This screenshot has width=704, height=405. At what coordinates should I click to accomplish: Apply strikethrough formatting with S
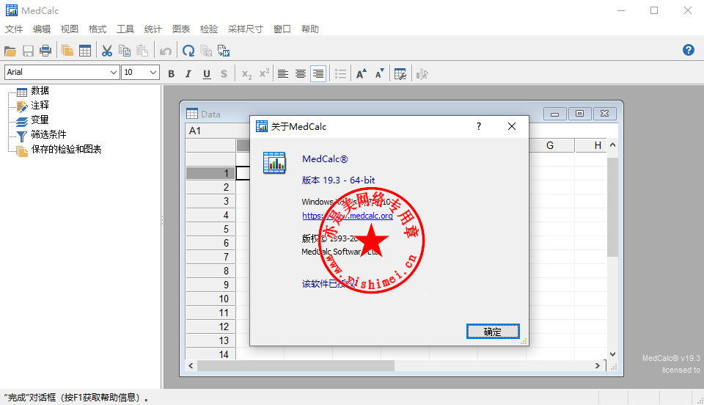224,74
